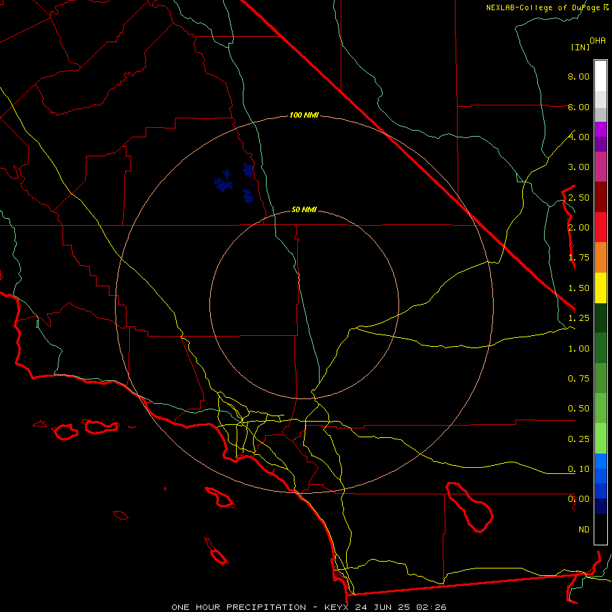Select the black ND swatch at legend bottom

coord(600,529)
